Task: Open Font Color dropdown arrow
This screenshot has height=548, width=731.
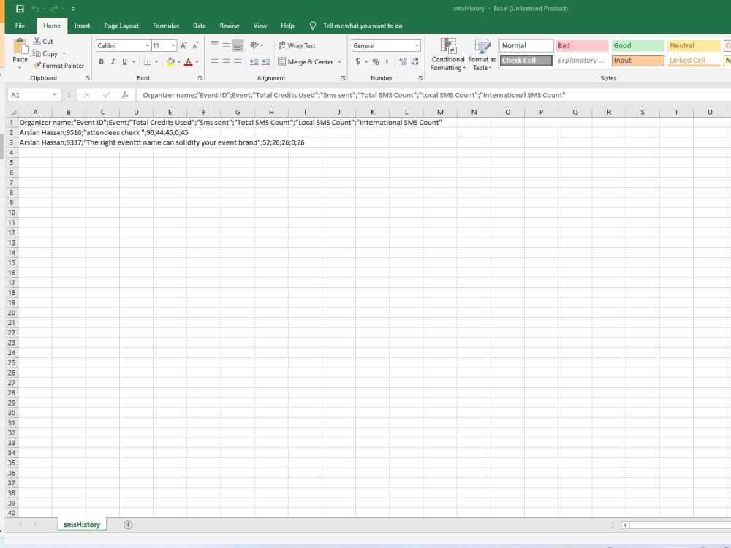Action: point(197,61)
